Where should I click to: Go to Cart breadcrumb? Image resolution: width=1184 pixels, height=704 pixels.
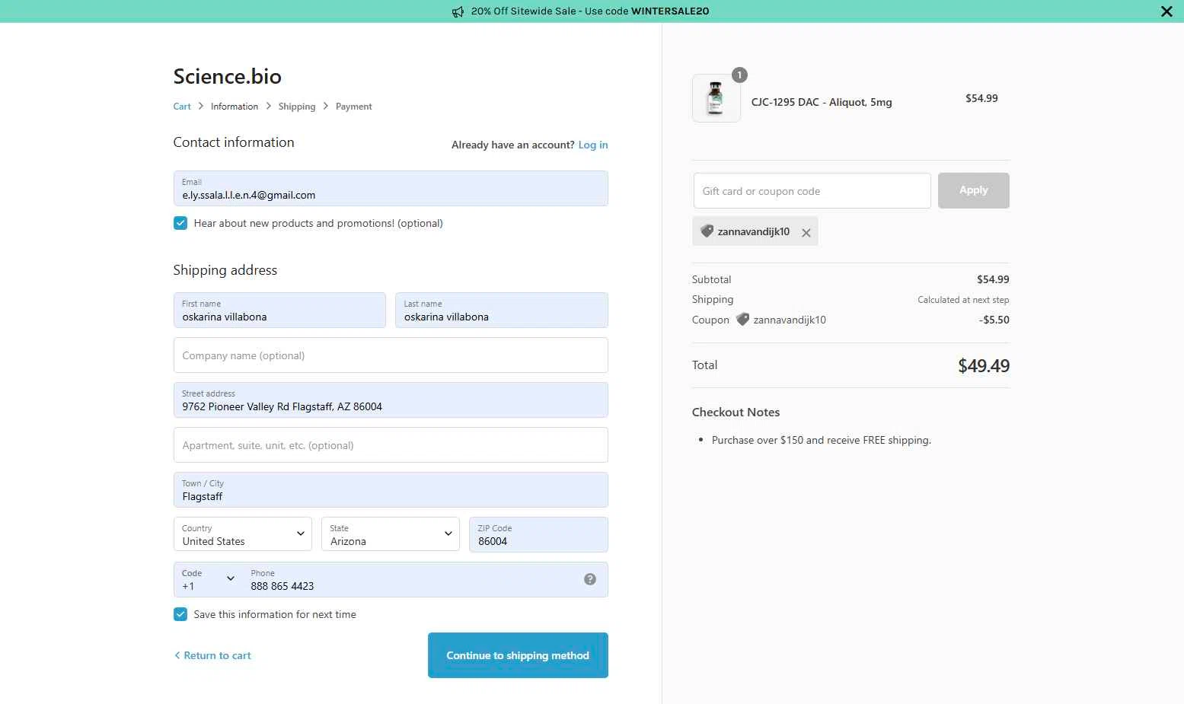click(x=182, y=107)
